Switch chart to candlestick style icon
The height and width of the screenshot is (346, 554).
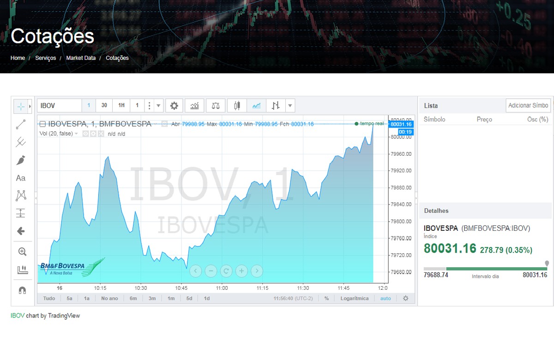(x=237, y=106)
